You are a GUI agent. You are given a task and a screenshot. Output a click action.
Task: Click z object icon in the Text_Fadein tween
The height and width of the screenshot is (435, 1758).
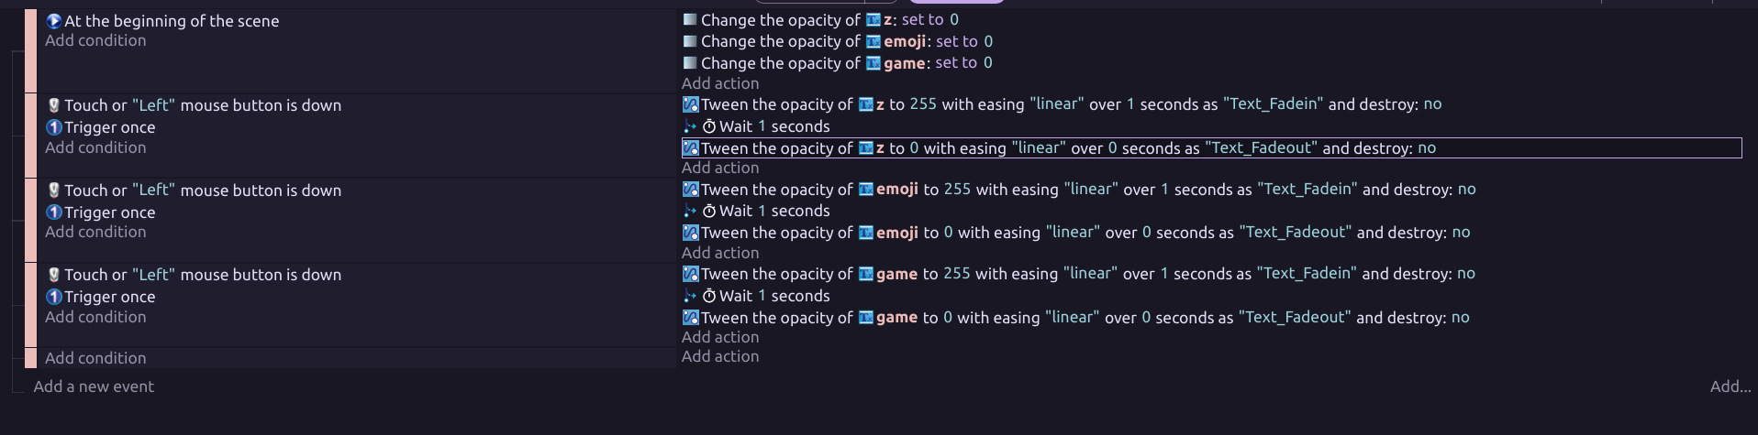[x=865, y=104]
